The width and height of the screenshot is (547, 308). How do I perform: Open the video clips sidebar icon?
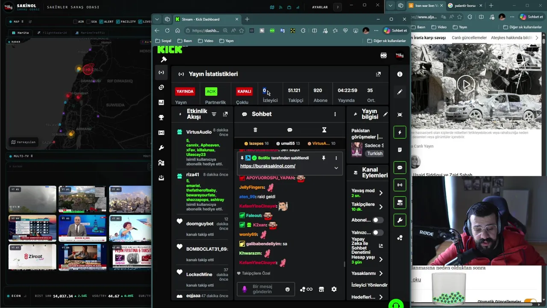[x=161, y=133]
